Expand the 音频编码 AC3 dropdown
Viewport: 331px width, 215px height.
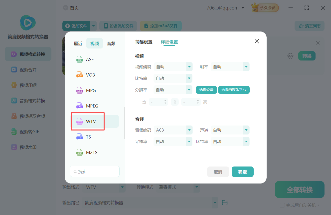point(173,130)
